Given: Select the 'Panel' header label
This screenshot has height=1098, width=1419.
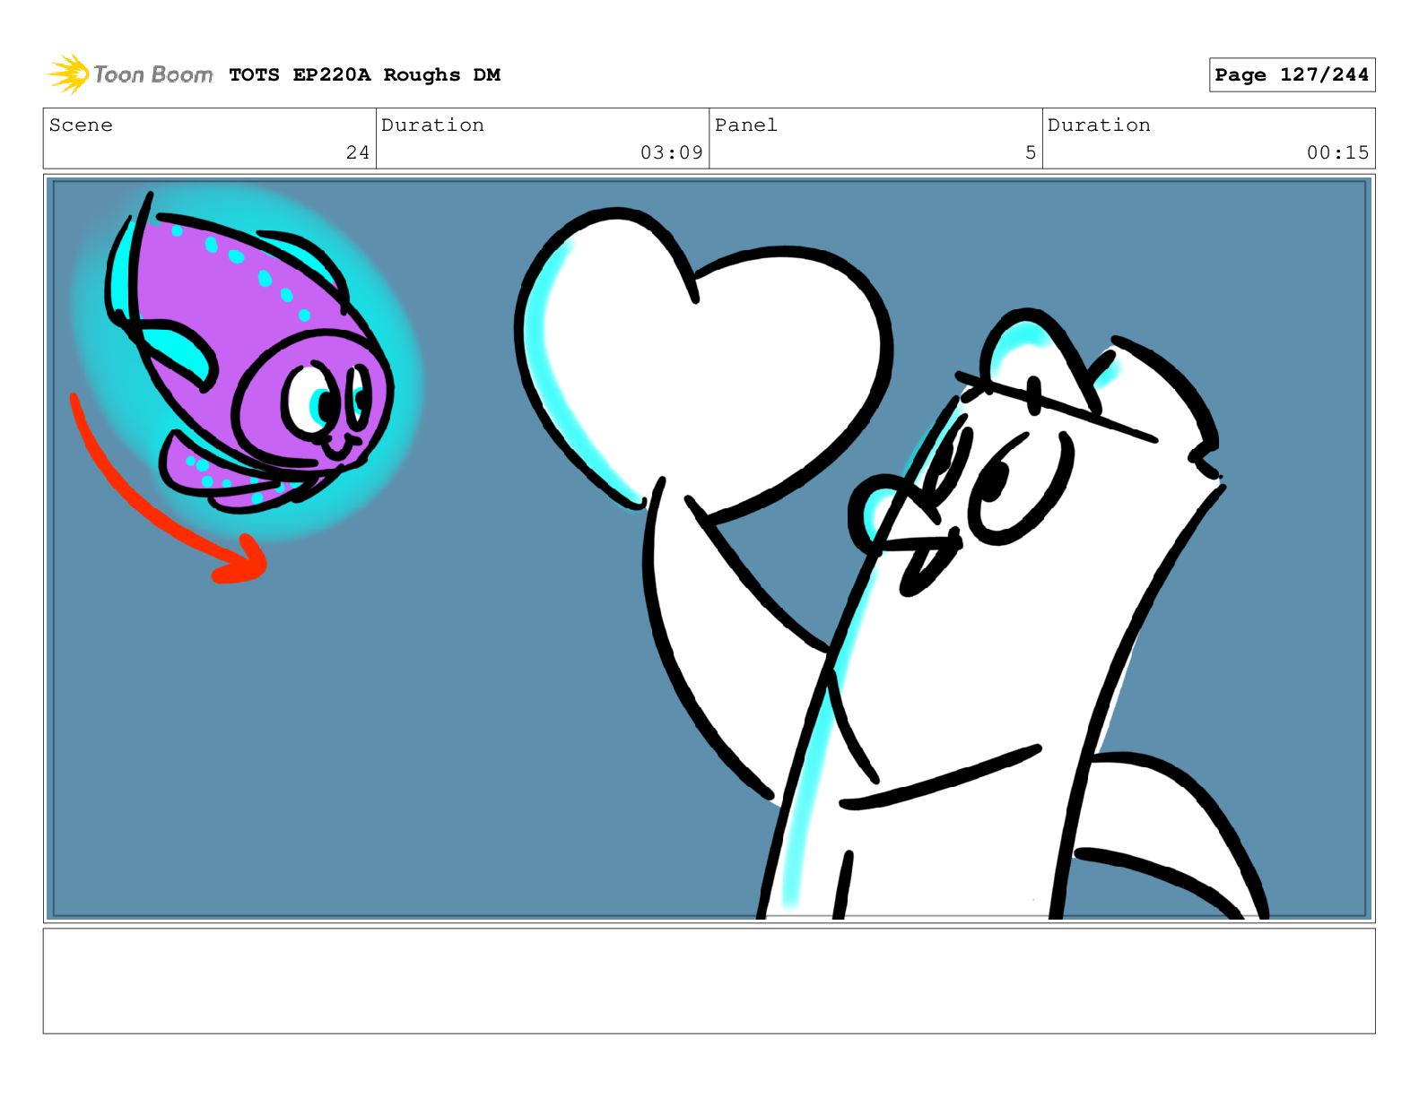Looking at the screenshot, I should [x=745, y=125].
